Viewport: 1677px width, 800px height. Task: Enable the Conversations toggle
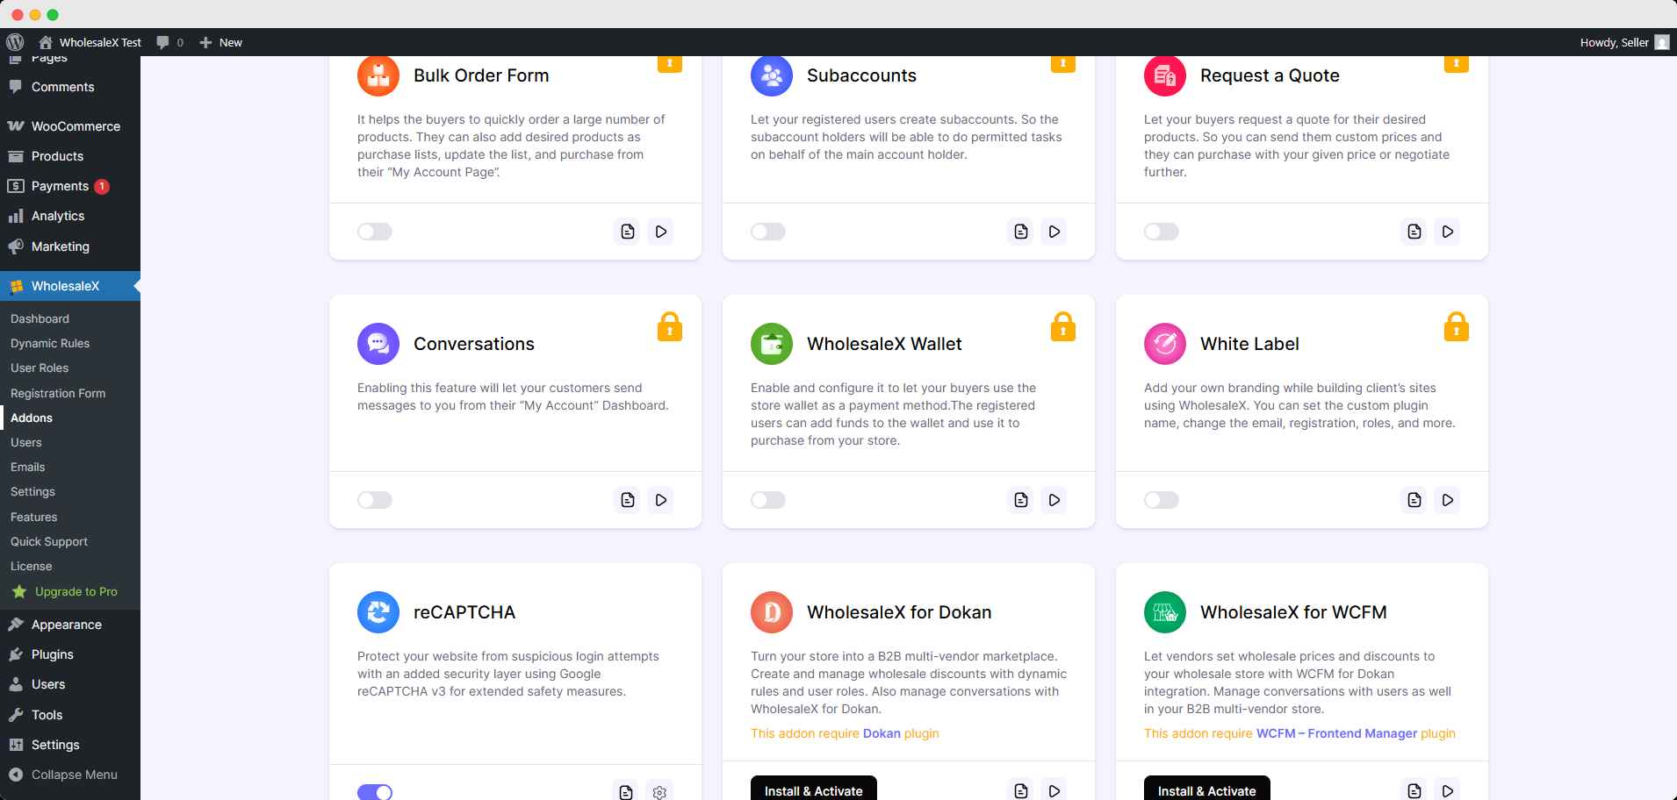click(x=375, y=500)
